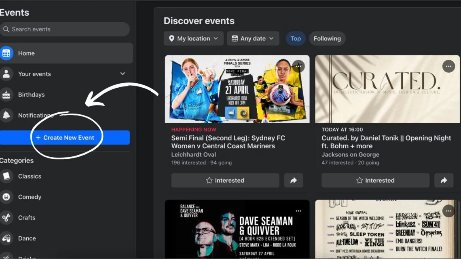Image resolution: width=461 pixels, height=259 pixels.
Task: Select the Notifications bell icon
Action: tap(6, 115)
